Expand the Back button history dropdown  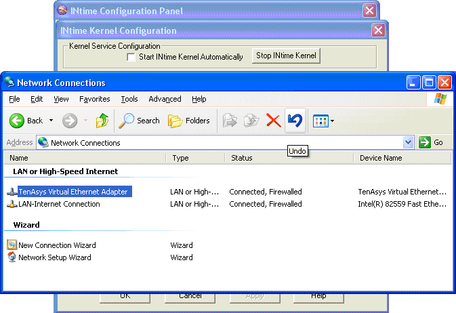click(51, 121)
